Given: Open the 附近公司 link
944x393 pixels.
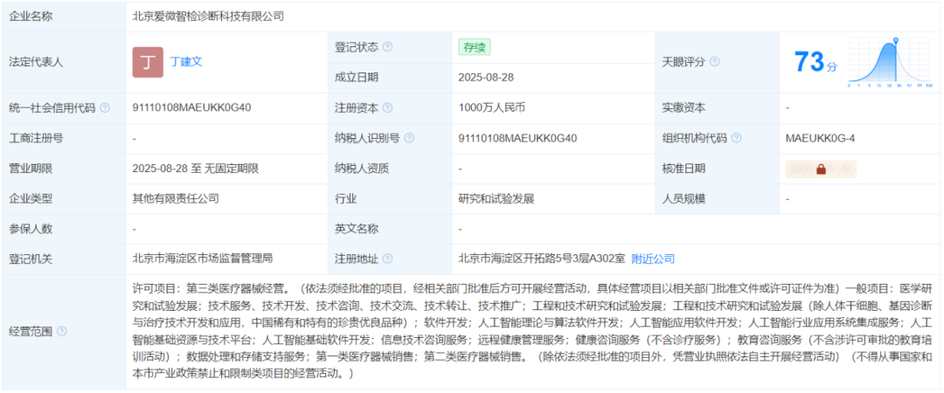Looking at the screenshot, I should coord(653,259).
